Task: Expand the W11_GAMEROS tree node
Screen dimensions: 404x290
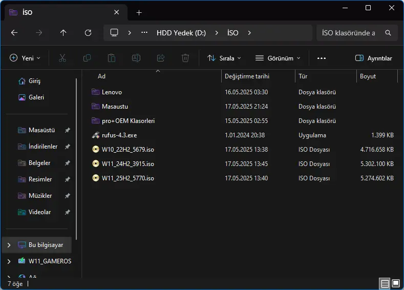Action: [x=9, y=261]
